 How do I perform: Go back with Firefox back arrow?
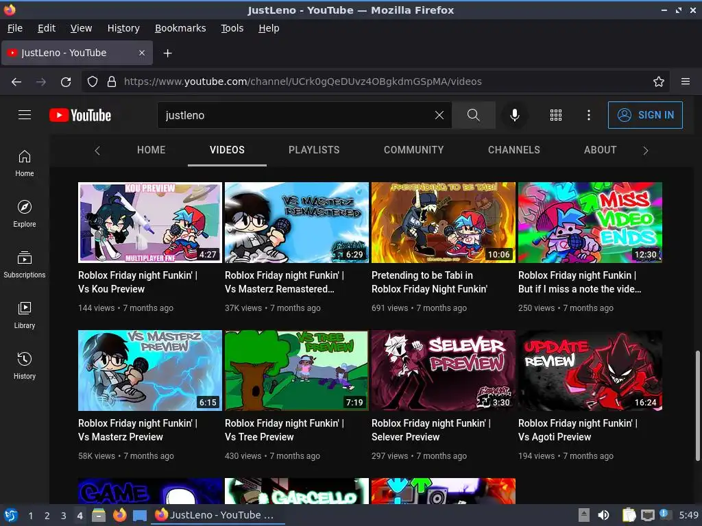16,82
